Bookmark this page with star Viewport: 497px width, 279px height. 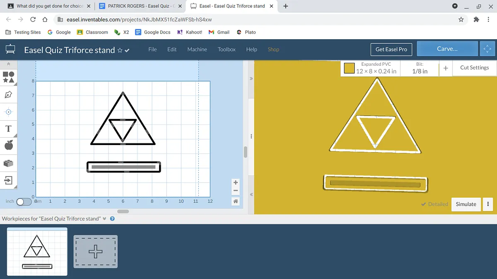461,19
